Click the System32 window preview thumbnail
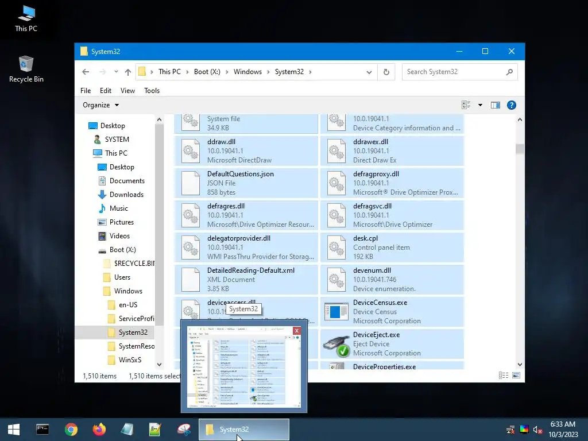 pos(243,366)
